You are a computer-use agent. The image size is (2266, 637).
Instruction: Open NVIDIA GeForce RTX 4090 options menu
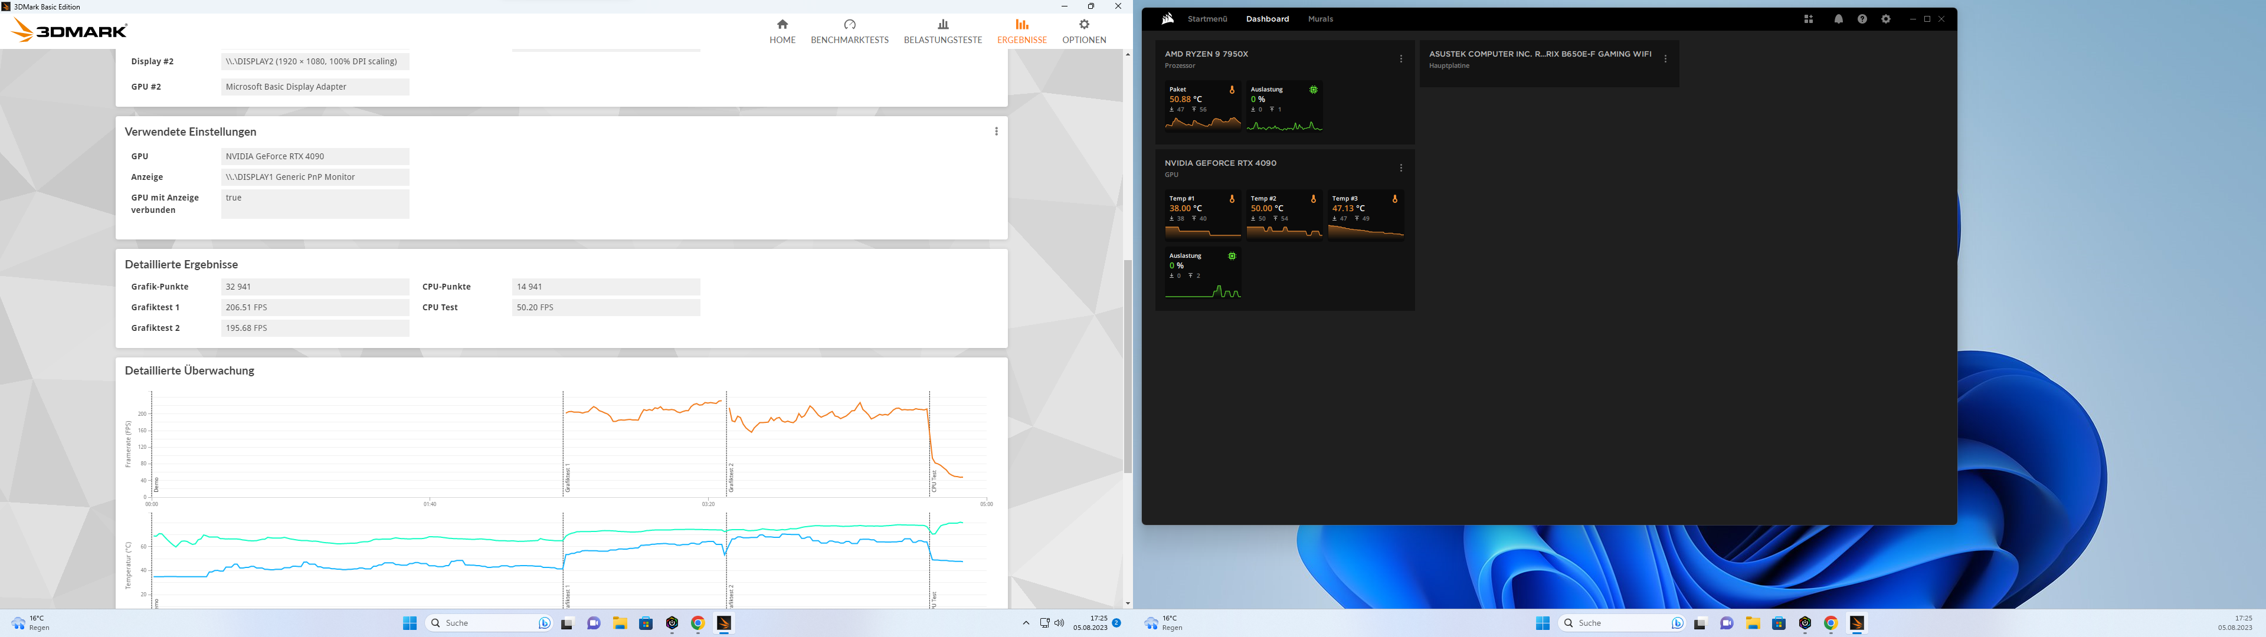click(1400, 168)
